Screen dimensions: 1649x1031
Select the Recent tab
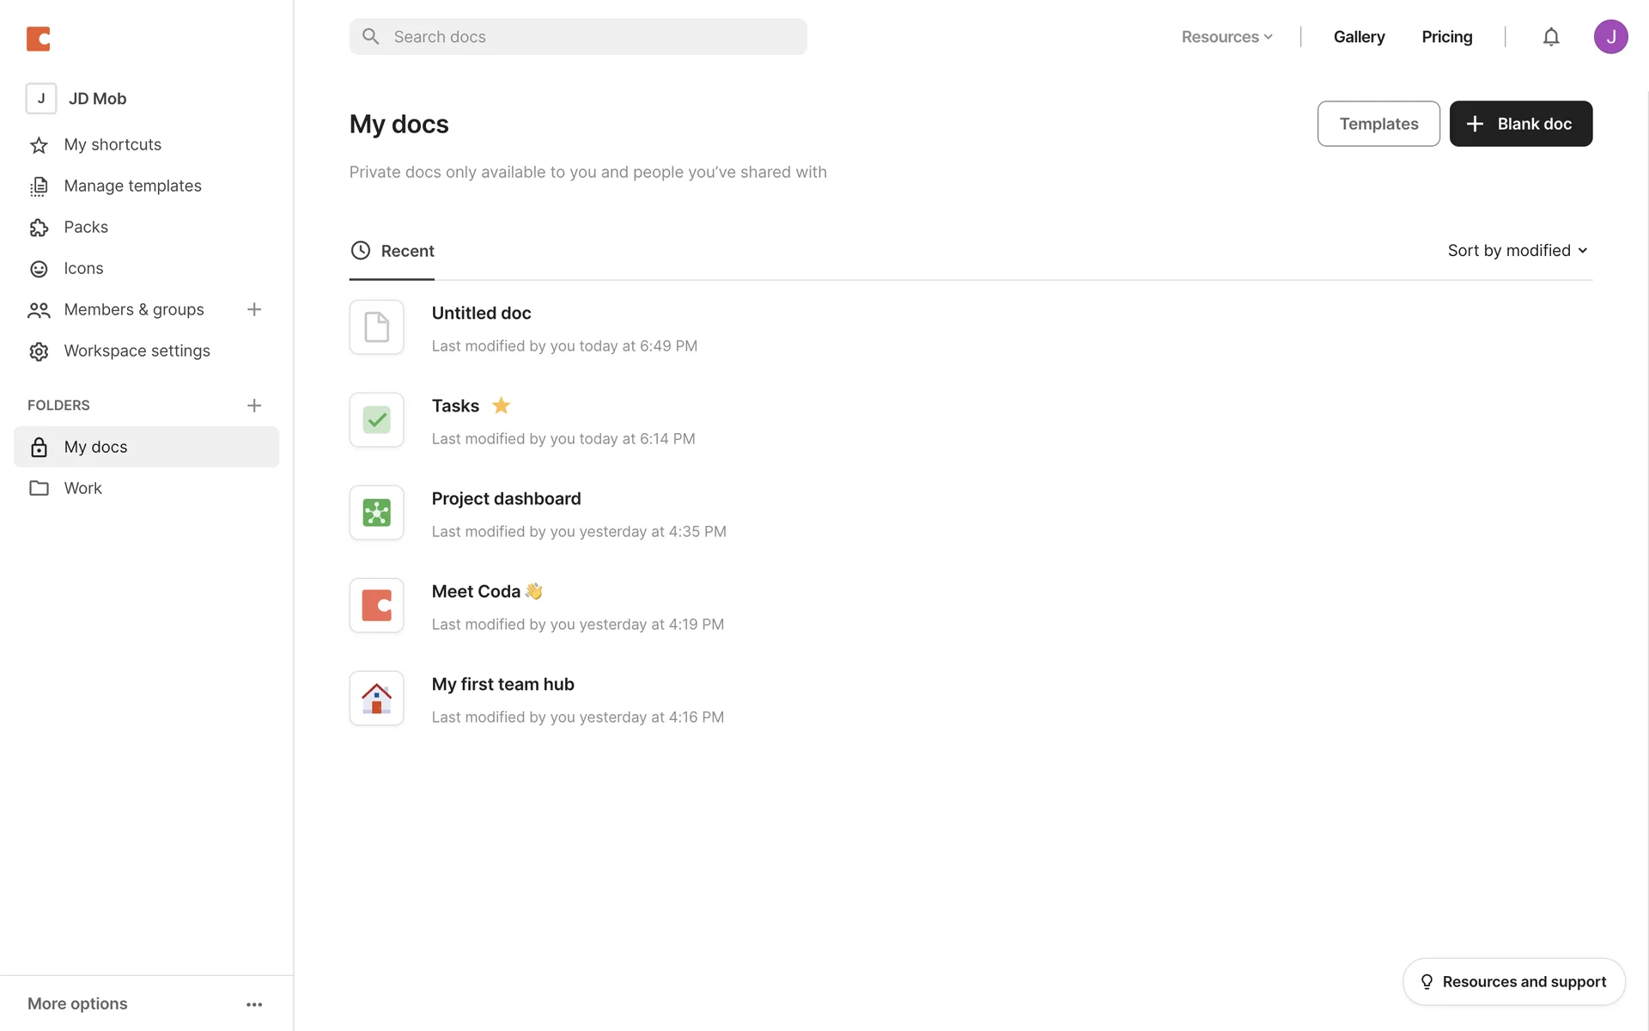click(x=392, y=251)
